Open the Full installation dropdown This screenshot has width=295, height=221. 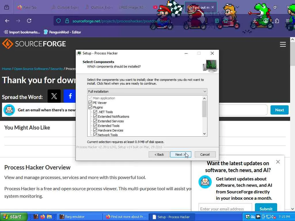click(x=147, y=91)
